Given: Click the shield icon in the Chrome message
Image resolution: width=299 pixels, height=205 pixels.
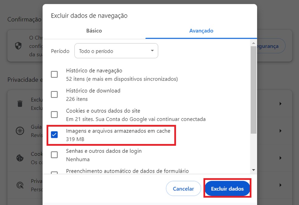Looking at the screenshot, I should [18, 46].
